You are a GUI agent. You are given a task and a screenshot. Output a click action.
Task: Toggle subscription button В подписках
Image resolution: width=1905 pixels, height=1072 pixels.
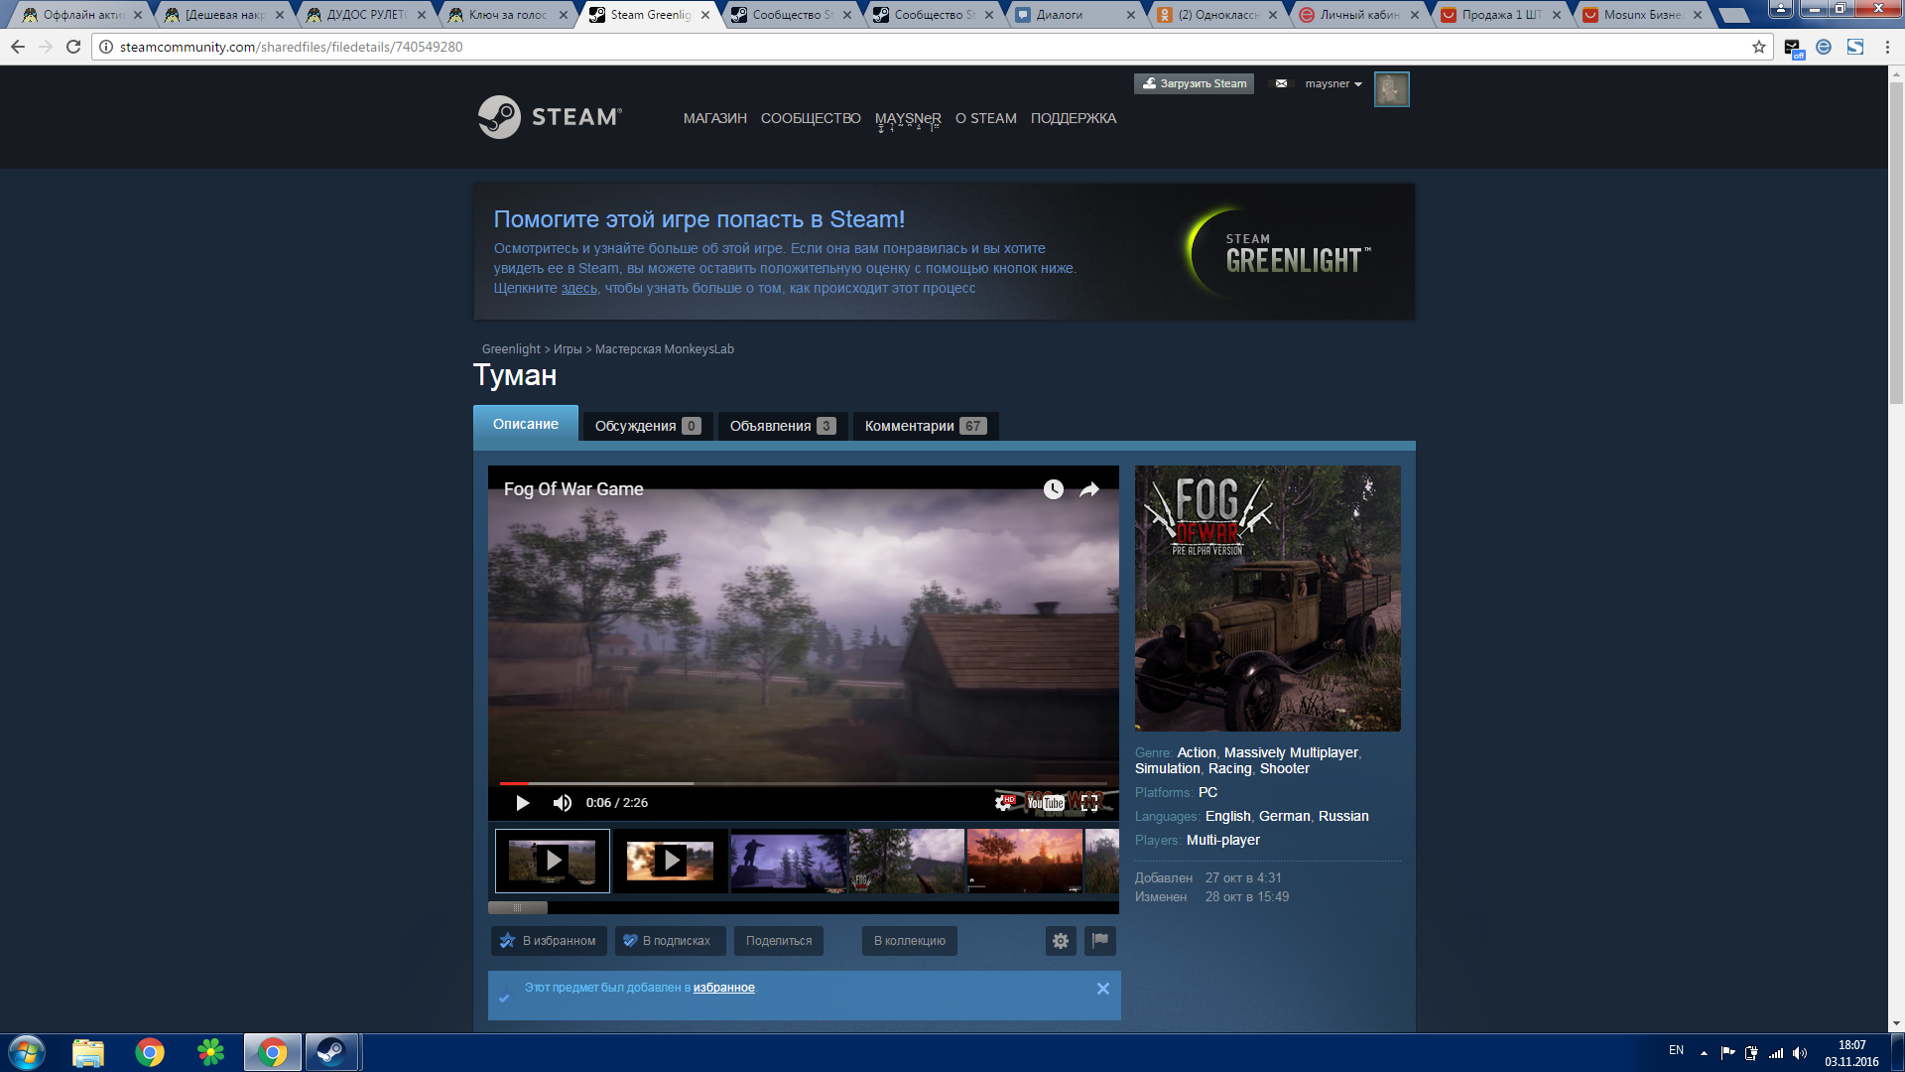pyautogui.click(x=671, y=941)
